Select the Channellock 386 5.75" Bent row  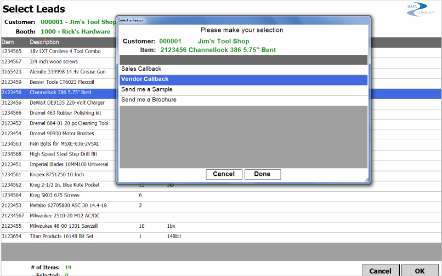(x=59, y=93)
